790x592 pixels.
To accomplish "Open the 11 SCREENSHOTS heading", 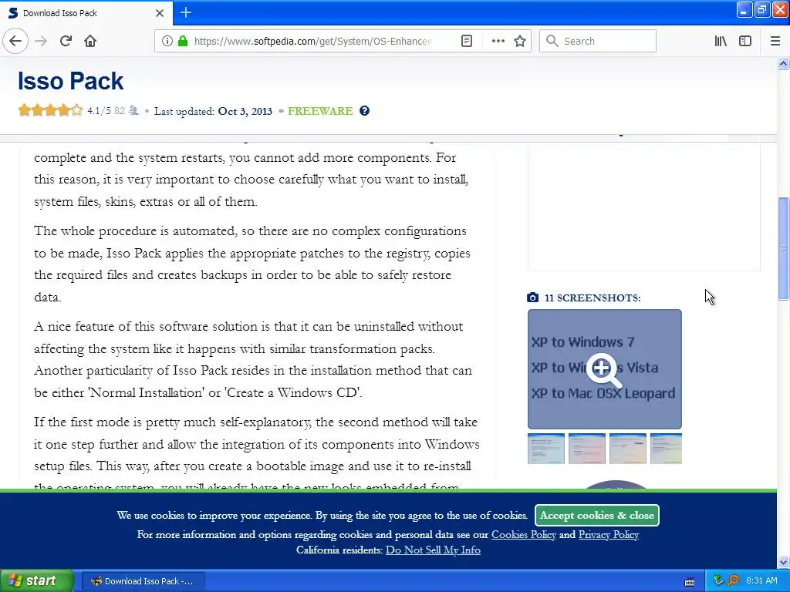I will (592, 298).
